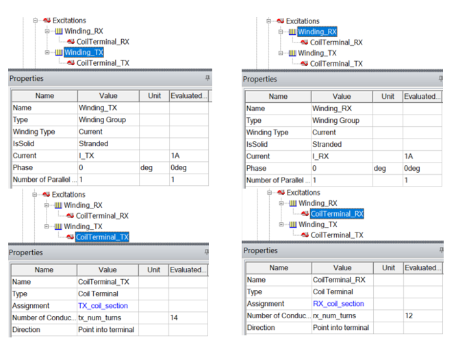
Task: Pin the Properties panel showing CoilTerminal_RX name
Action: (x=441, y=250)
